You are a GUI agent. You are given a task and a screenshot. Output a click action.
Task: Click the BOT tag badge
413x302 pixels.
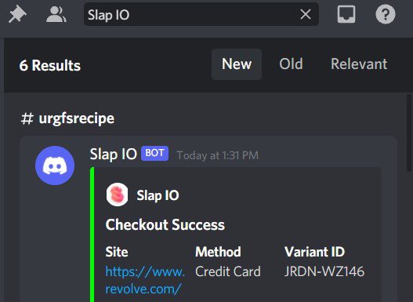[154, 153]
